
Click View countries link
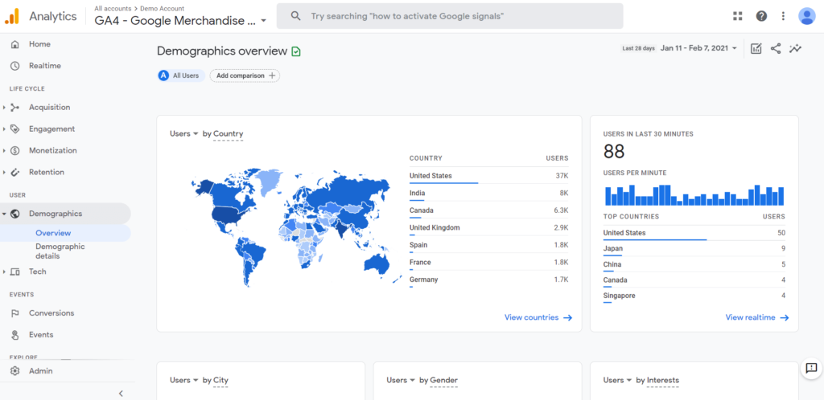pyautogui.click(x=538, y=317)
